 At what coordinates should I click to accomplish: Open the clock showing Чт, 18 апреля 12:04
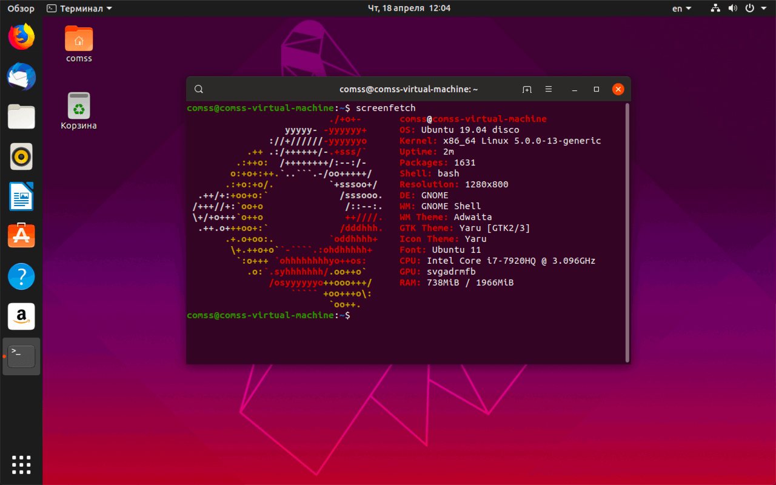409,8
